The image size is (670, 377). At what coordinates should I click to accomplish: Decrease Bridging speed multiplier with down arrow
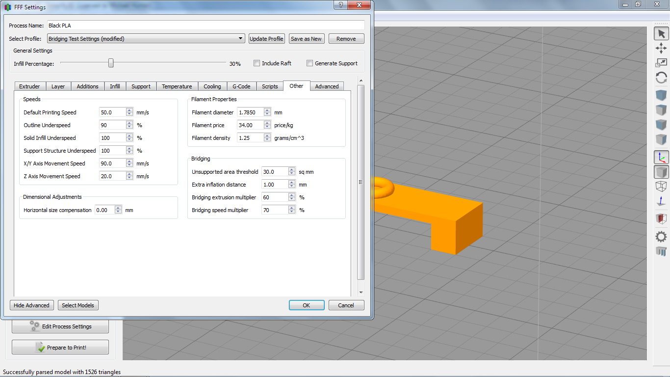(x=292, y=212)
